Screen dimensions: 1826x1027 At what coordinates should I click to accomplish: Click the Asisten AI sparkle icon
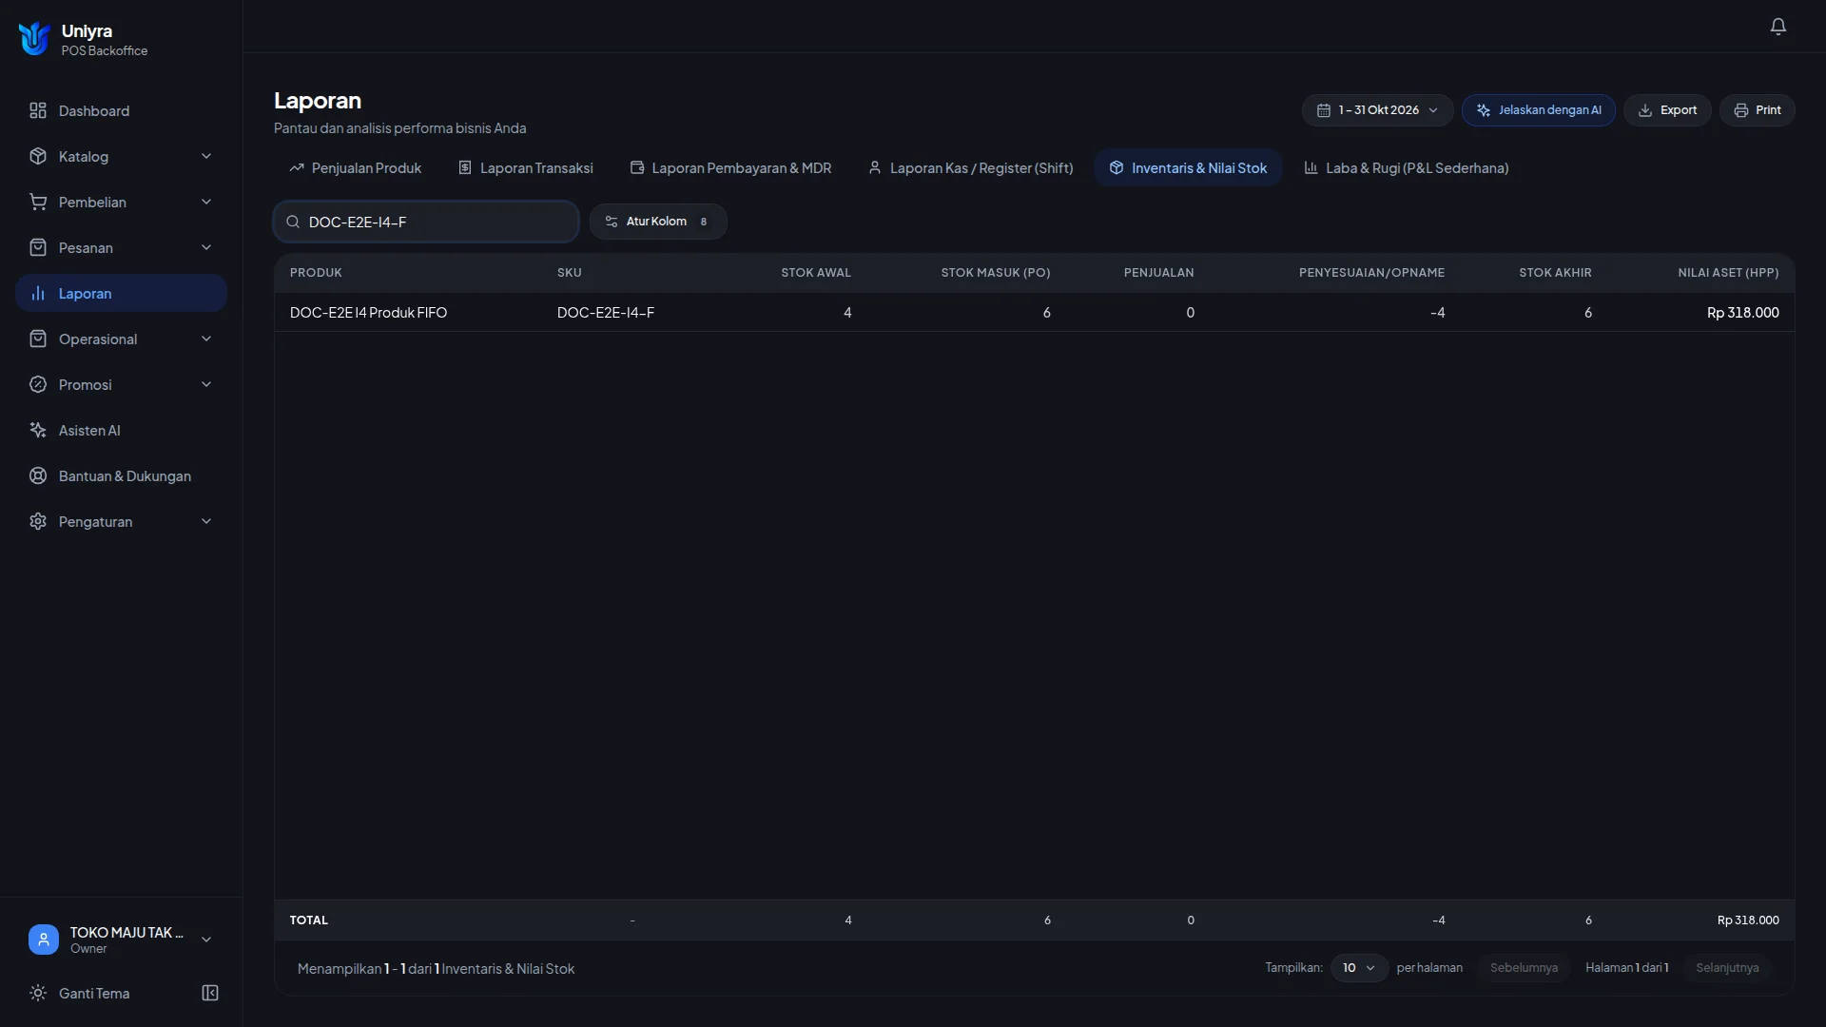pyautogui.click(x=38, y=430)
